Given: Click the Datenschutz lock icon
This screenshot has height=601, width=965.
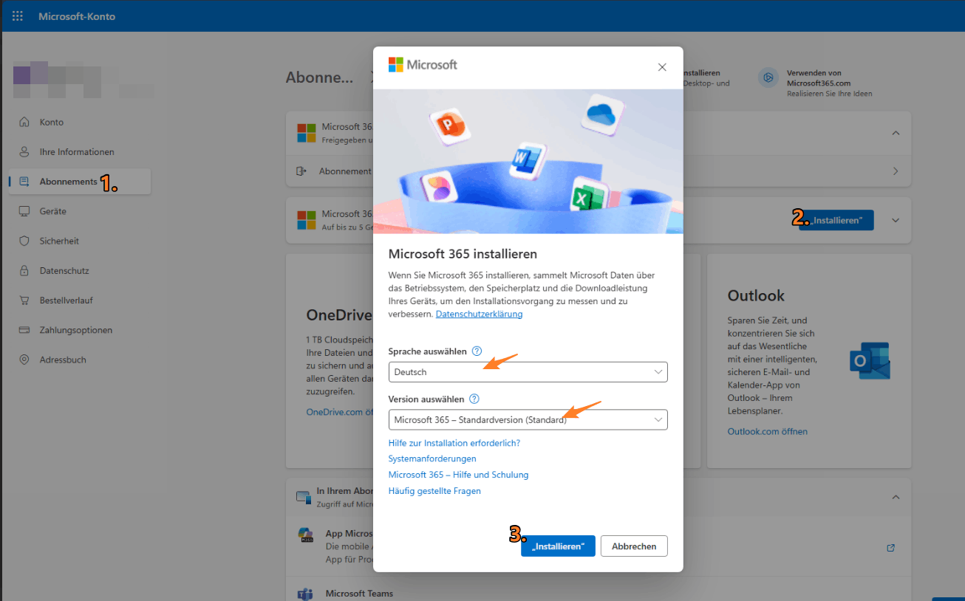Looking at the screenshot, I should pos(24,271).
